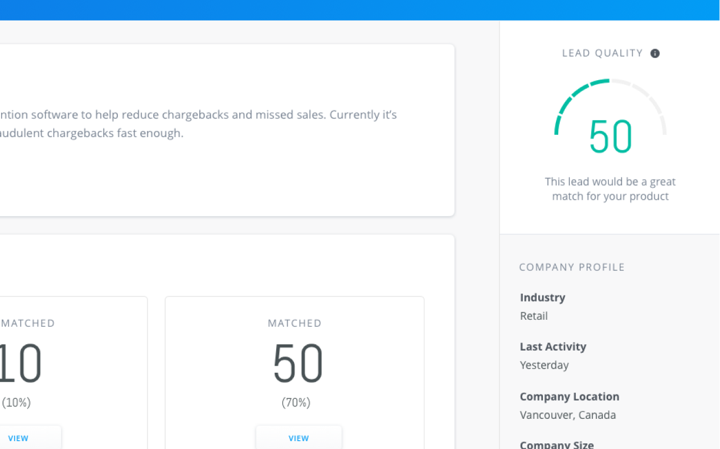
Task: Click the Vancouver, Canada value
Action: coord(568,415)
